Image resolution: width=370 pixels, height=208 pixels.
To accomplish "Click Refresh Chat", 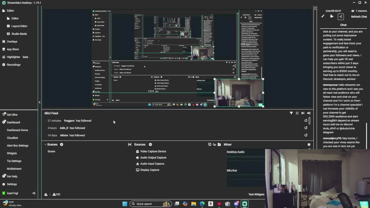I will 359,17.
